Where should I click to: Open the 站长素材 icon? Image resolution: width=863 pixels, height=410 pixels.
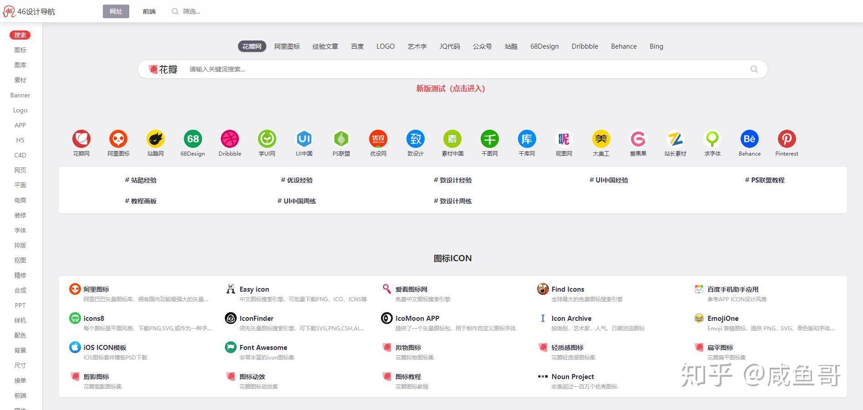pyautogui.click(x=675, y=139)
